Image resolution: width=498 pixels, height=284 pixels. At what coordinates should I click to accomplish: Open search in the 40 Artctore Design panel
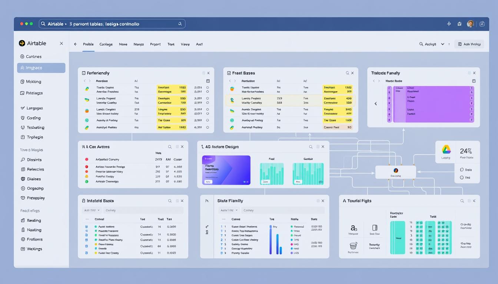pyautogui.click(x=311, y=147)
